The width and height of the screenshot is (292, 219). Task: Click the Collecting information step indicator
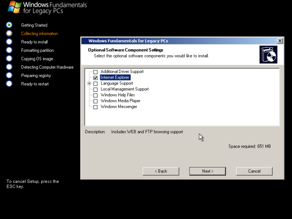[9, 33]
